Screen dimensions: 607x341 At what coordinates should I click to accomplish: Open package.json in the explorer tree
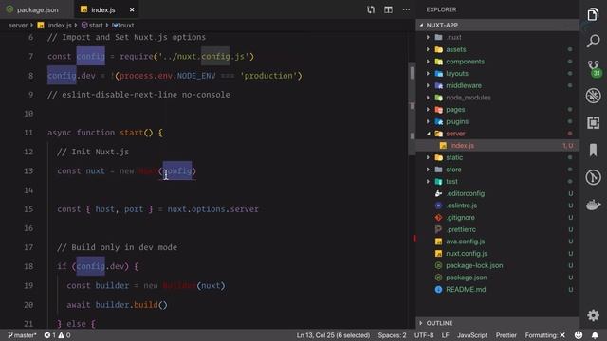click(497, 278)
